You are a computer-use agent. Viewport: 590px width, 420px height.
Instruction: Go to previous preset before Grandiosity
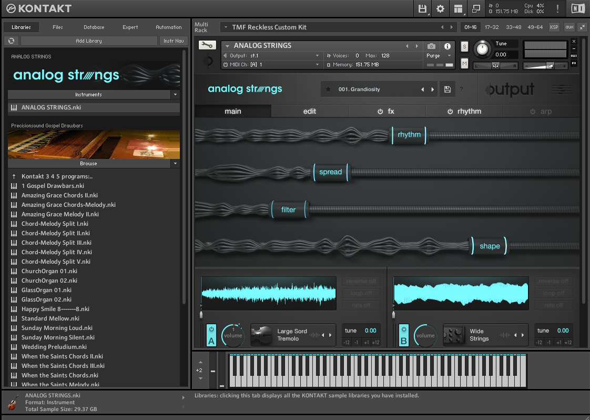tap(423, 89)
